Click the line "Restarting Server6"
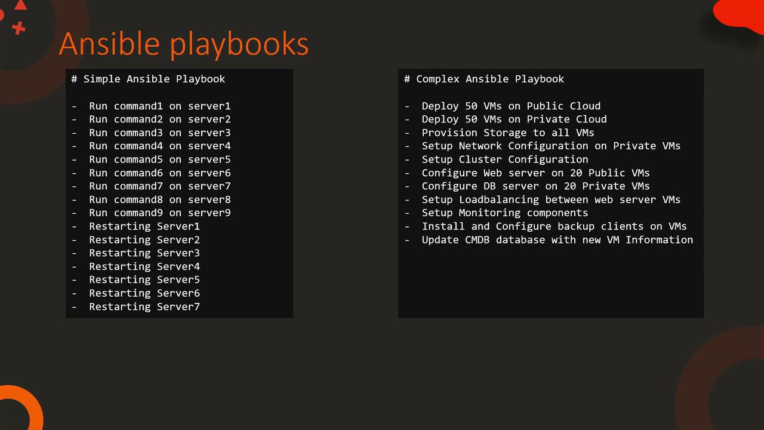764x430 pixels. [144, 293]
